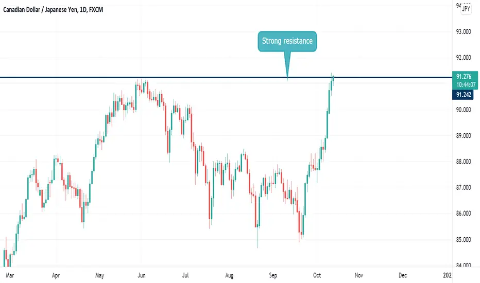Screen dimensions: 480x283
Task: Click the 93.000 price scale label
Action: tap(464, 31)
